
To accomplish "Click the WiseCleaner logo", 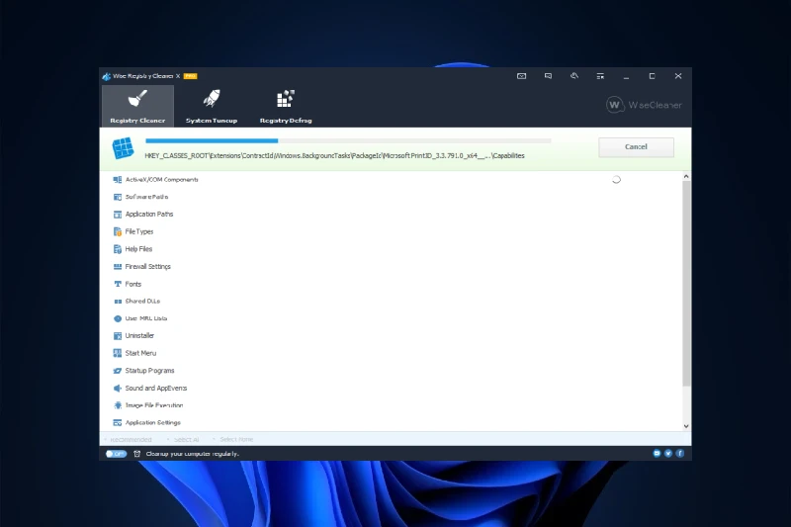I will 644,105.
